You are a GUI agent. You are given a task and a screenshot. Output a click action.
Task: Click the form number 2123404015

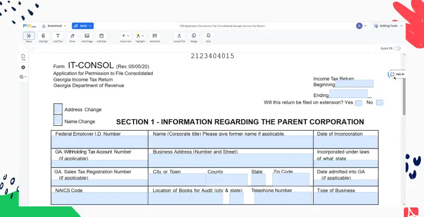click(x=213, y=56)
